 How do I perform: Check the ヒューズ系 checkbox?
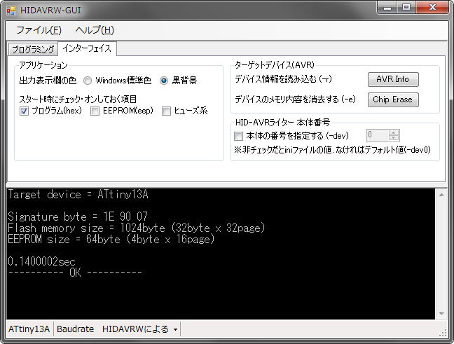[x=166, y=111]
